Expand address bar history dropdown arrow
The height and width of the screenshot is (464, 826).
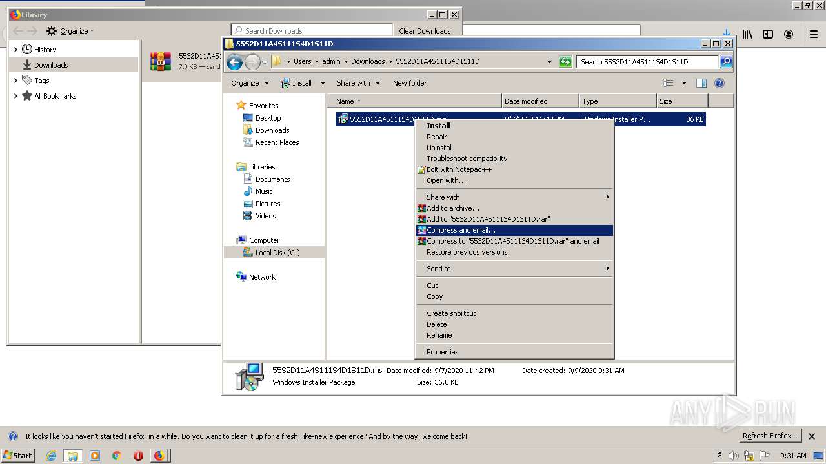point(549,62)
